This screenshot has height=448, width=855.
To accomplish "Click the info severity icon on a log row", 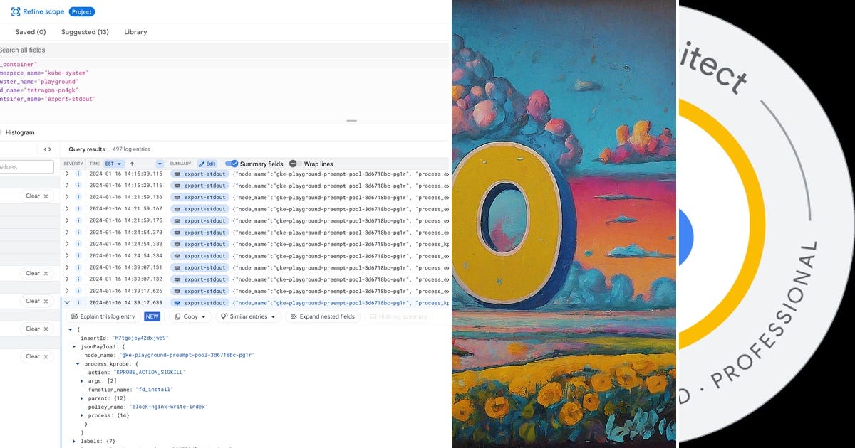I will (x=78, y=173).
